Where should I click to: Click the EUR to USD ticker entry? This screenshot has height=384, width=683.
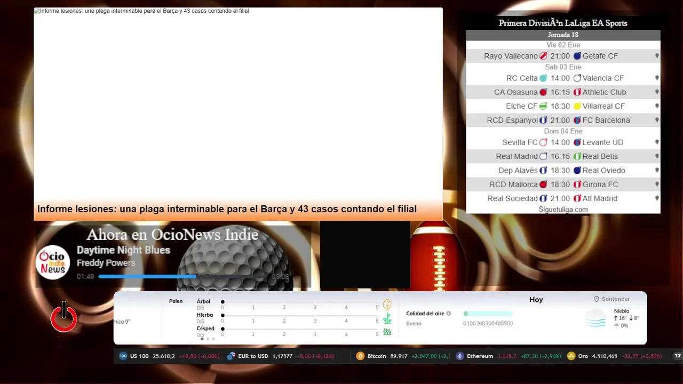click(281, 356)
